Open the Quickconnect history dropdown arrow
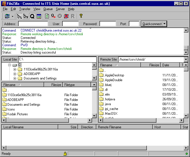The width and height of the screenshot is (190, 157). pos(165,24)
